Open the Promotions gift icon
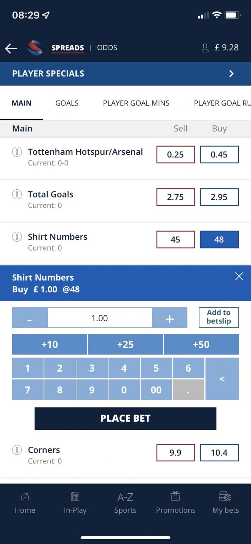The width and height of the screenshot is (251, 544). coord(175,496)
